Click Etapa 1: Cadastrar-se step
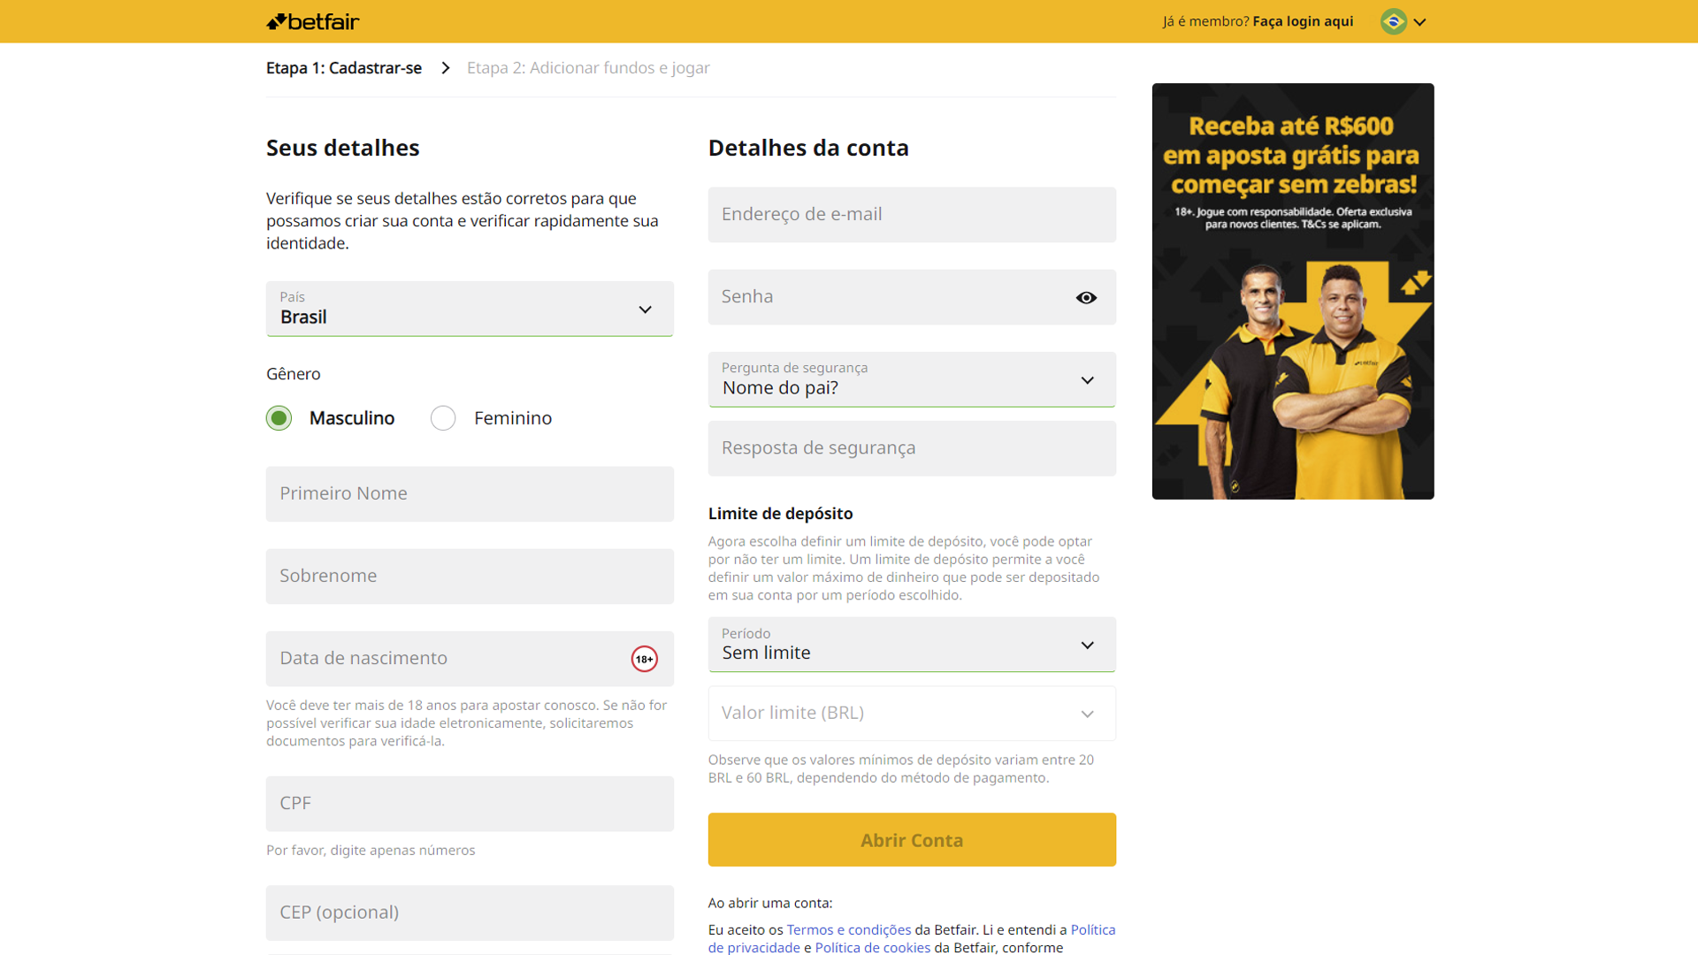 344,68
